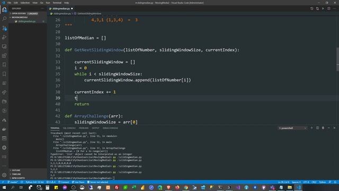Screen dimensions: 339x191
Task: Close the terminal panel with X
Action: tap(334, 128)
